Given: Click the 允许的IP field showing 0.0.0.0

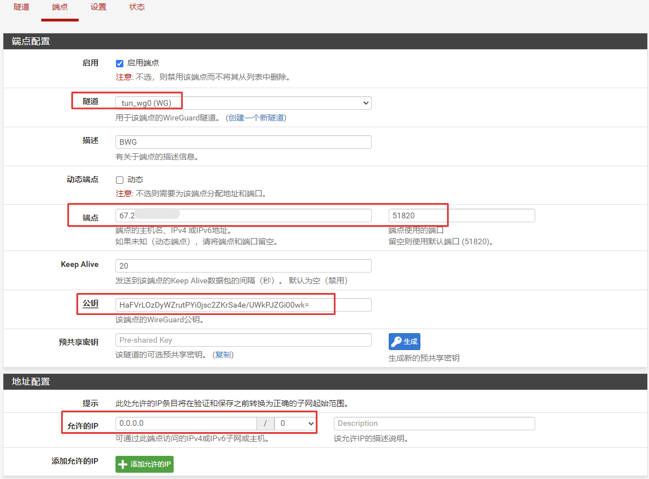Looking at the screenshot, I should (x=186, y=424).
